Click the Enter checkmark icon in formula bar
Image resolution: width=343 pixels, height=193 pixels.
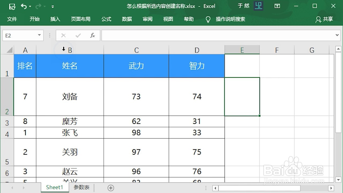coord(78,35)
